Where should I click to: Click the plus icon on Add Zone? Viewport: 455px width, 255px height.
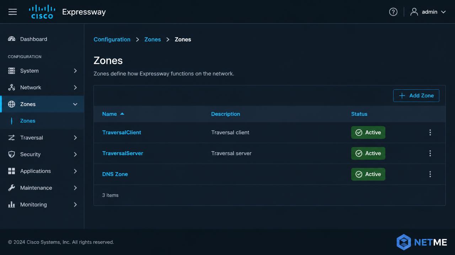pos(402,96)
